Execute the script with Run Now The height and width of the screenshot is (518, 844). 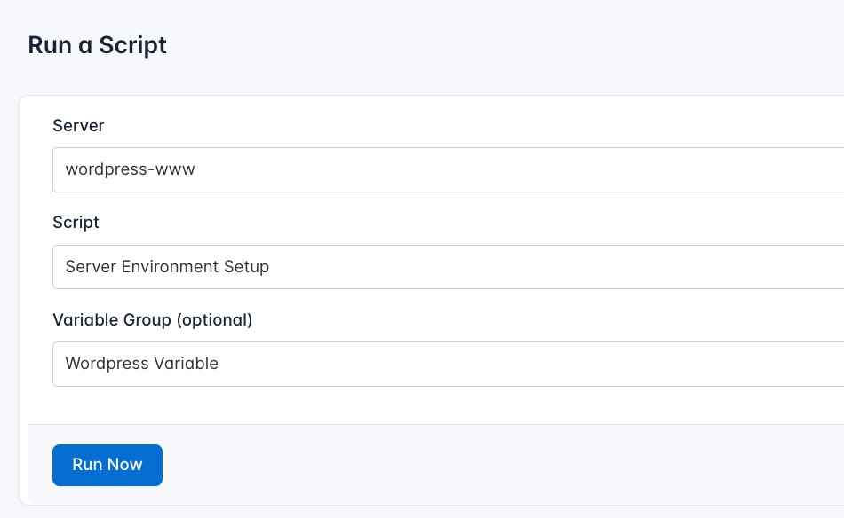[x=107, y=465]
